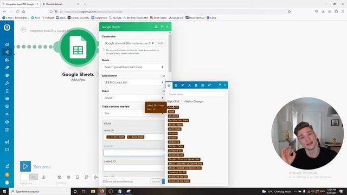The width and height of the screenshot is (347, 195).
Task: Go back with the scenario back arrow
Action: [x=23, y=30]
